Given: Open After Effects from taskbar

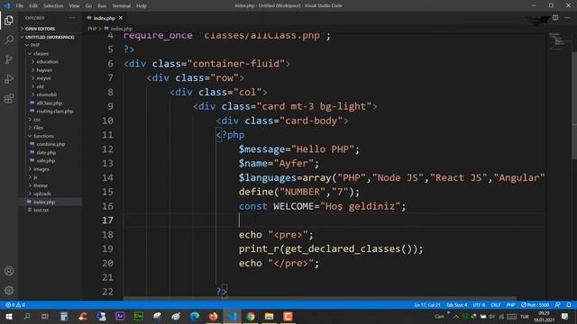Looking at the screenshot, I should (120, 316).
